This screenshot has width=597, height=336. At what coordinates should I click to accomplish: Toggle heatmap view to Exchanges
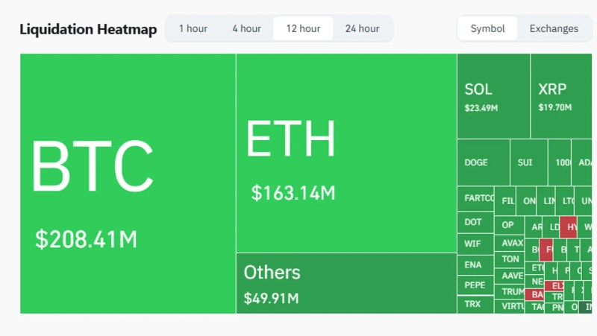point(554,28)
